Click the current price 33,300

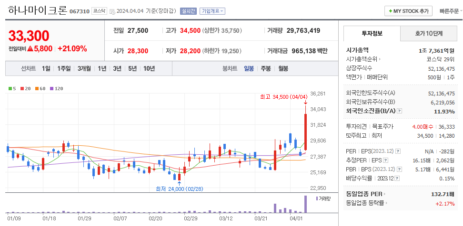click(x=29, y=36)
